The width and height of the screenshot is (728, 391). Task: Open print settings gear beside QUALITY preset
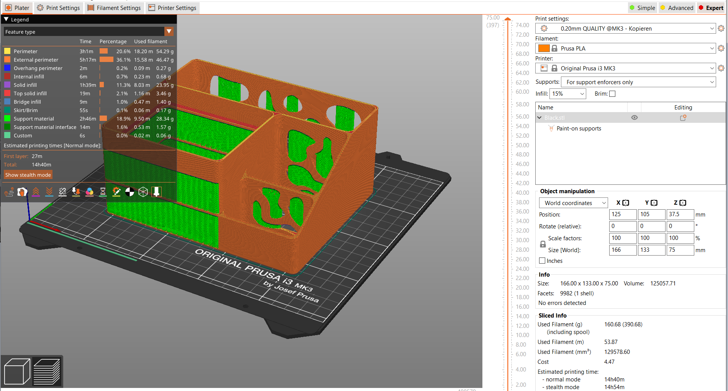tap(721, 28)
